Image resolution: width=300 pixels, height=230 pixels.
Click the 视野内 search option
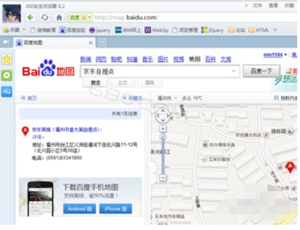[286, 98]
